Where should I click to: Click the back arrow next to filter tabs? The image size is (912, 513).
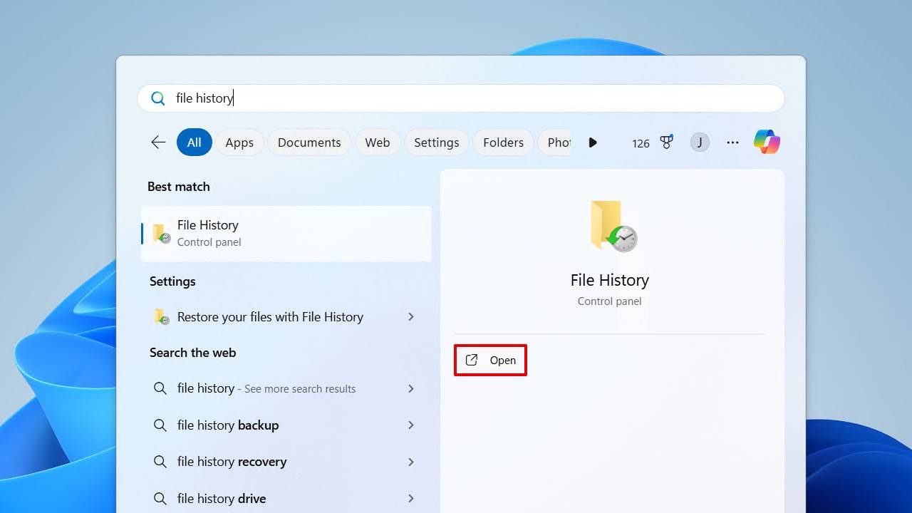(157, 142)
